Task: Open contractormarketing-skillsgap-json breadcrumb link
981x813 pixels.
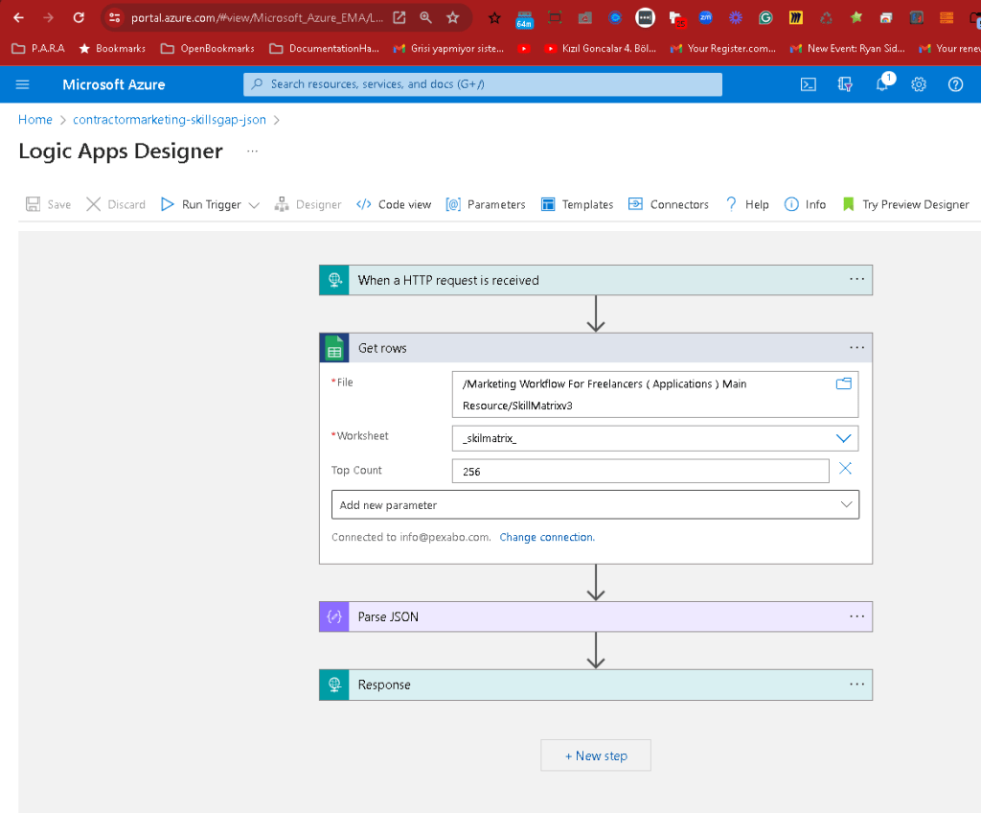Action: [170, 120]
